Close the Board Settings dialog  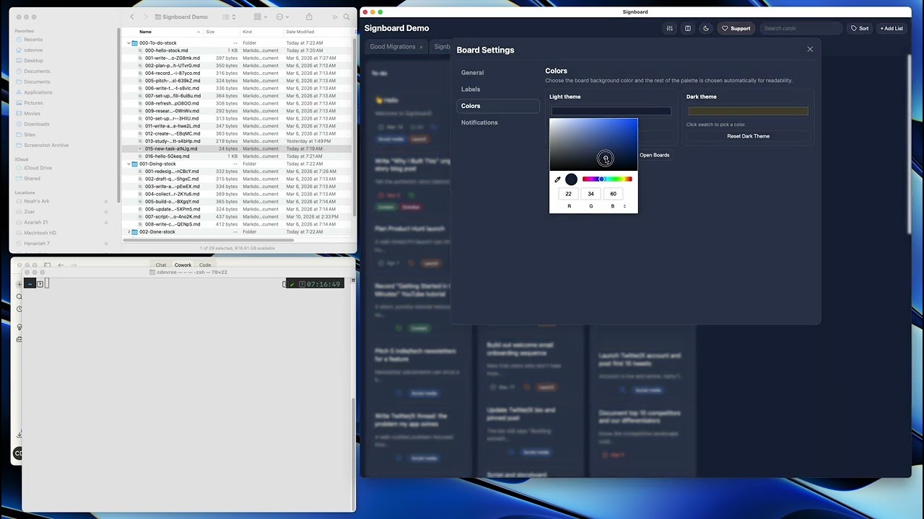tap(810, 50)
